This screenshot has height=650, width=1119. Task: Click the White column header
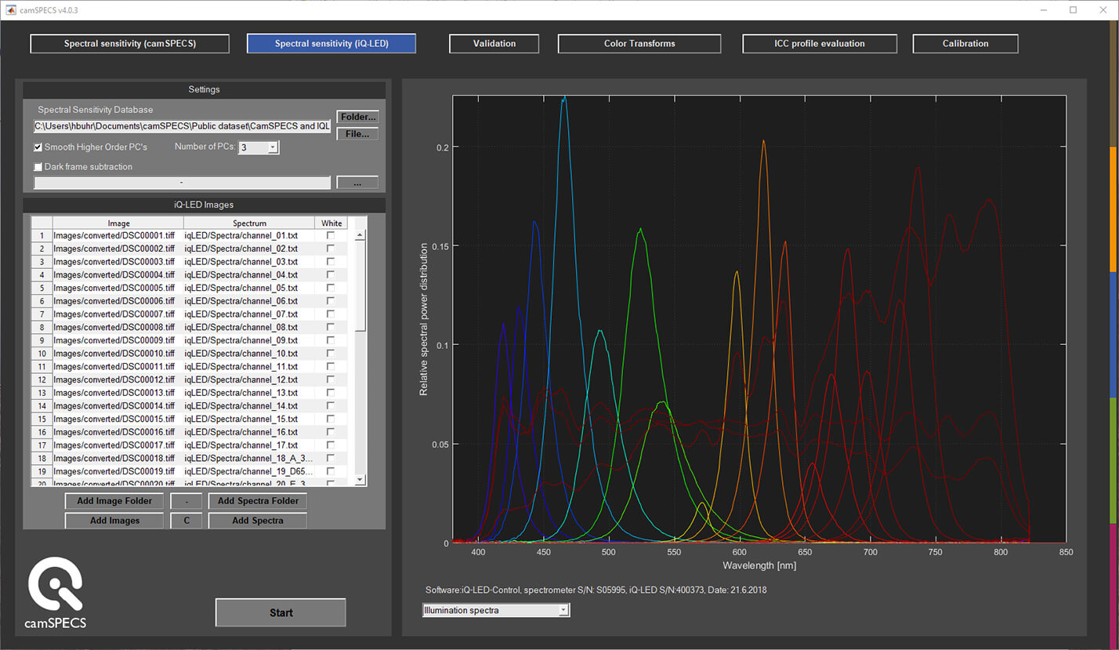point(331,223)
